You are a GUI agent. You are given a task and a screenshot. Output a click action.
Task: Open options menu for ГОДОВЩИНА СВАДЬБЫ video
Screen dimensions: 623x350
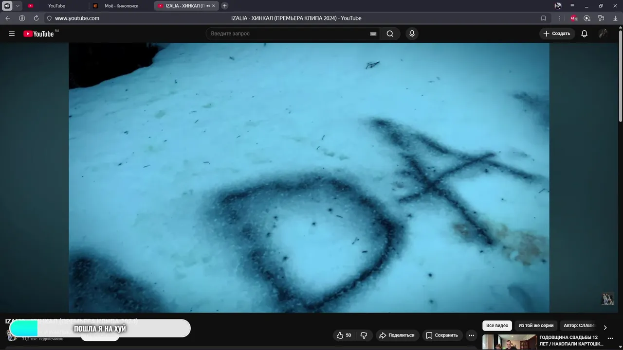[x=610, y=338]
